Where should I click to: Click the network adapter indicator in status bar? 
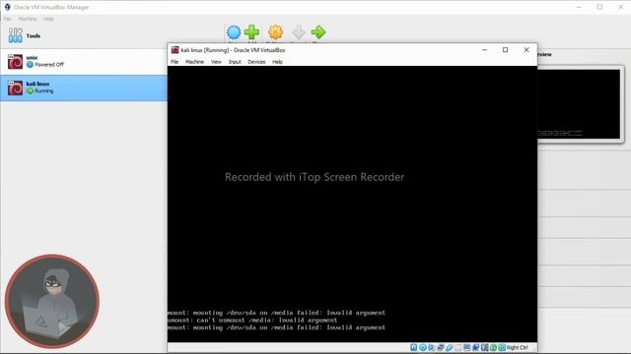click(x=441, y=347)
